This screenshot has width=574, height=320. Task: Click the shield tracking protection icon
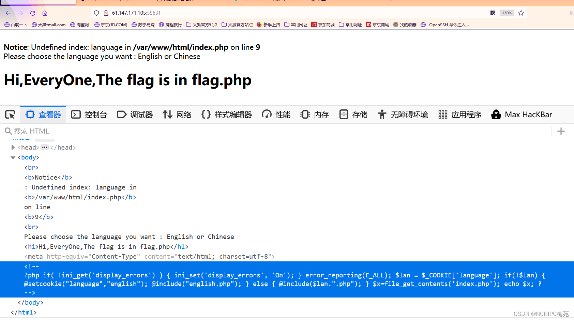pyautogui.click(x=96, y=13)
